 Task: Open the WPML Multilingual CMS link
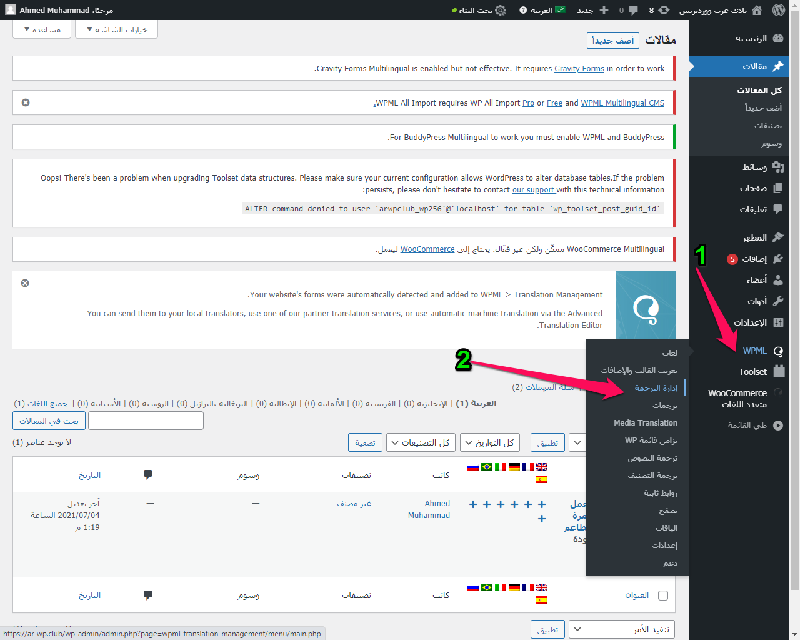click(x=622, y=103)
